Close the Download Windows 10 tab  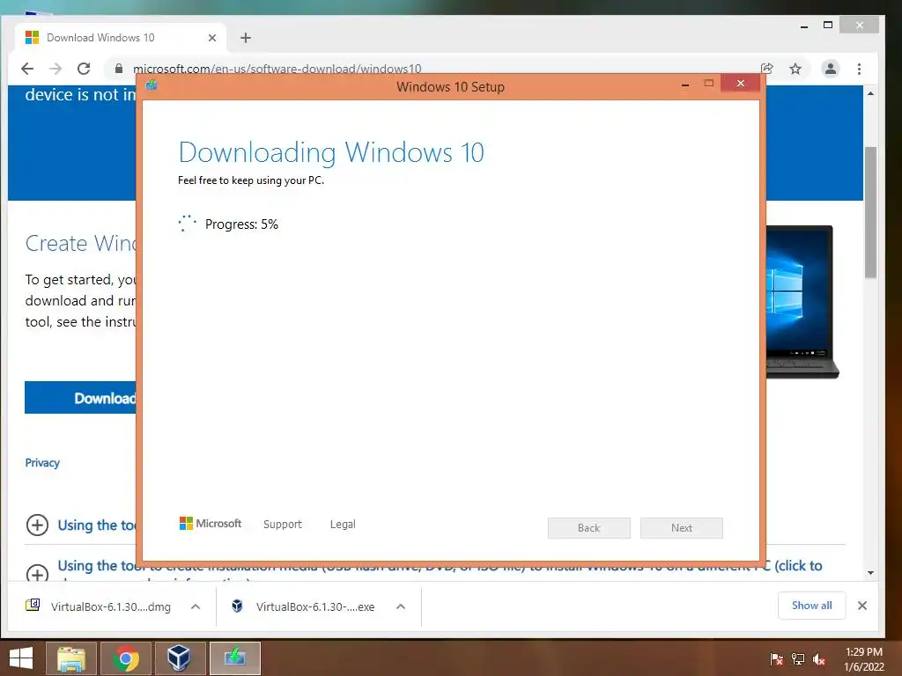pyautogui.click(x=212, y=38)
